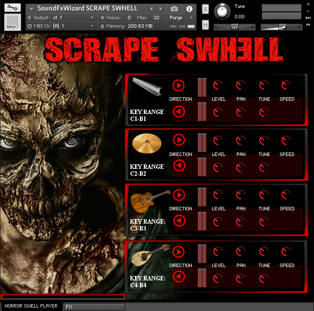Viewport: 314px width, 311px height.
Task: Click the cymbal C2-B2 image
Action: pyautogui.click(x=147, y=143)
